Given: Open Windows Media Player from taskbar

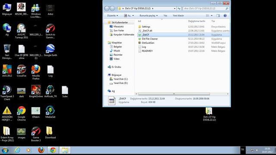Looking at the screenshot, I should click(x=28, y=150).
